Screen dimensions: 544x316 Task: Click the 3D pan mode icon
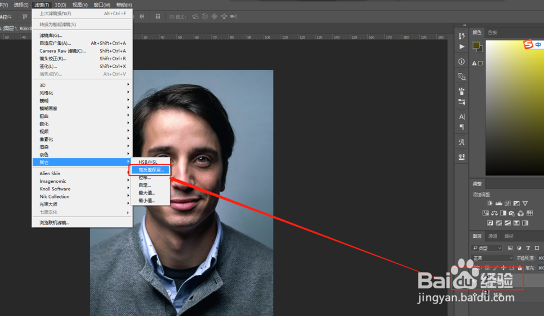point(214,16)
